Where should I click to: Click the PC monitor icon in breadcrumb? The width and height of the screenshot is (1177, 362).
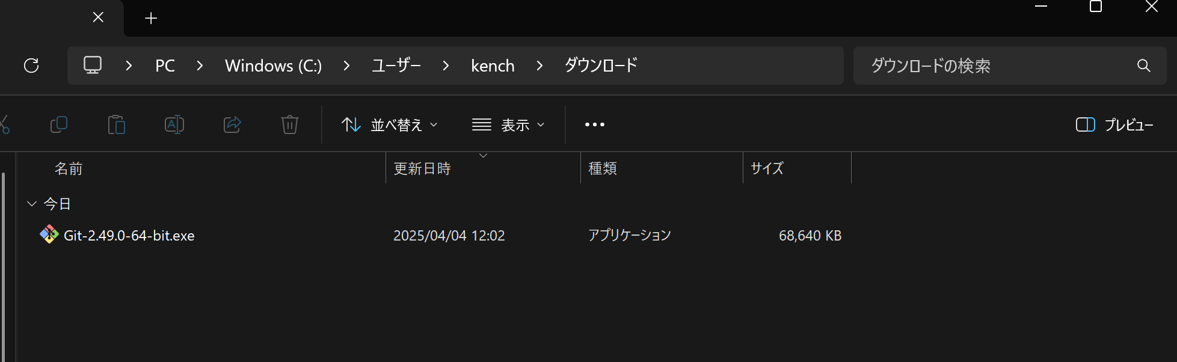point(93,65)
